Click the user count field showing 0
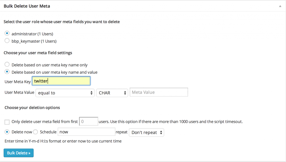This screenshot has width=286, height=162. [x=88, y=121]
